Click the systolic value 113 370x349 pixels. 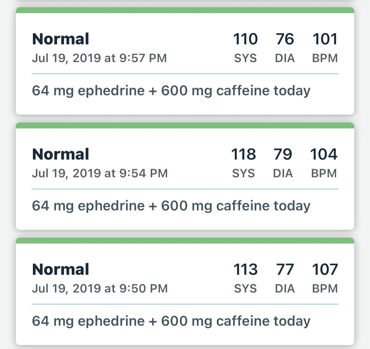point(245,269)
